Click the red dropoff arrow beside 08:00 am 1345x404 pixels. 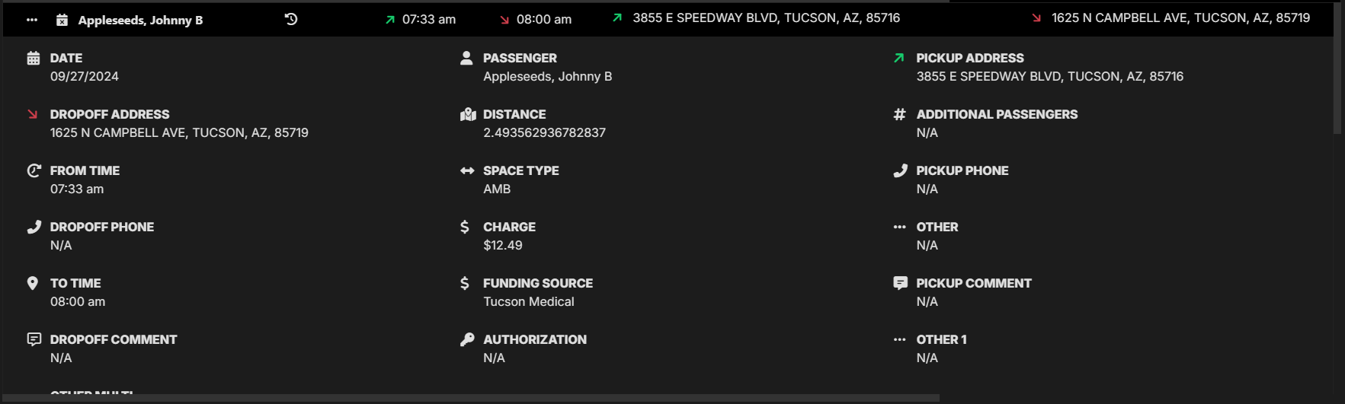504,20
